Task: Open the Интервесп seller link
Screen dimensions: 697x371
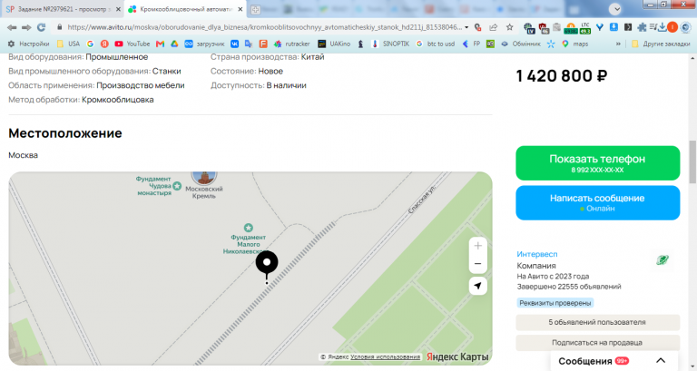Action: 537,254
